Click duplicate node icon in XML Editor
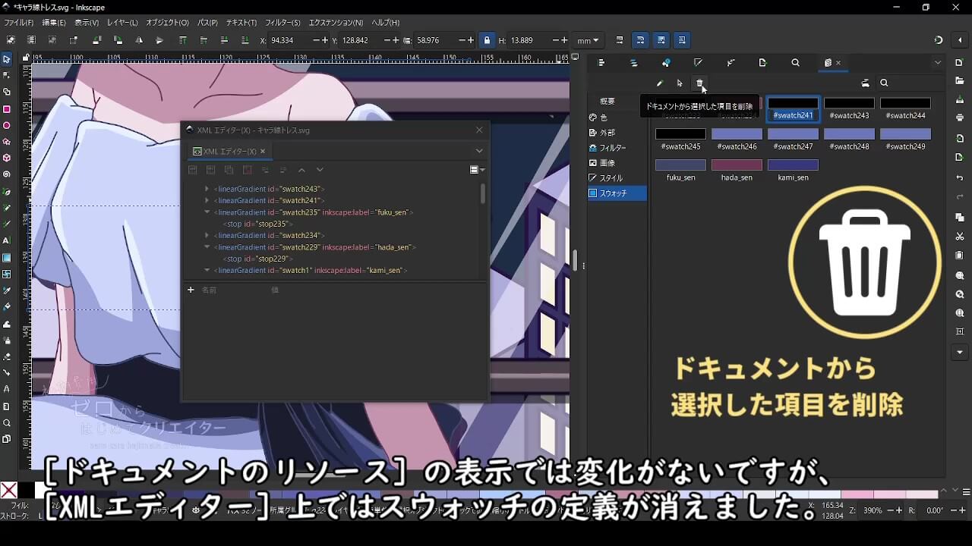This screenshot has width=972, height=546. (x=229, y=171)
